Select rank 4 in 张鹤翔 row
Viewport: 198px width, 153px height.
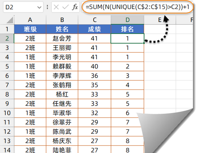pyautogui.click(x=127, y=85)
